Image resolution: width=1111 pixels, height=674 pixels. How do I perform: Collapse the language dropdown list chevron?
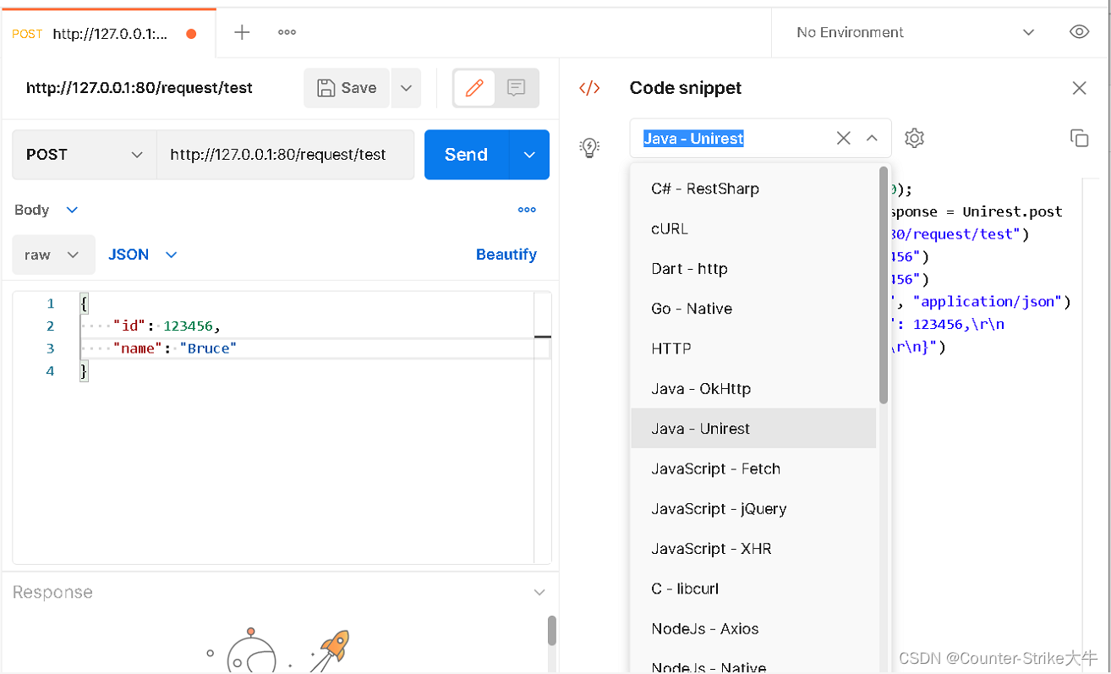click(x=873, y=138)
